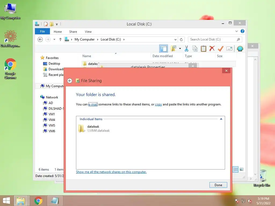Open the Start button on taskbar
275x206 pixels.
point(6,201)
